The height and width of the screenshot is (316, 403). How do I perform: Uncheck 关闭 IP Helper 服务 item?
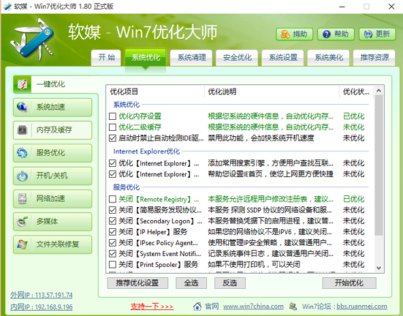[x=112, y=232]
